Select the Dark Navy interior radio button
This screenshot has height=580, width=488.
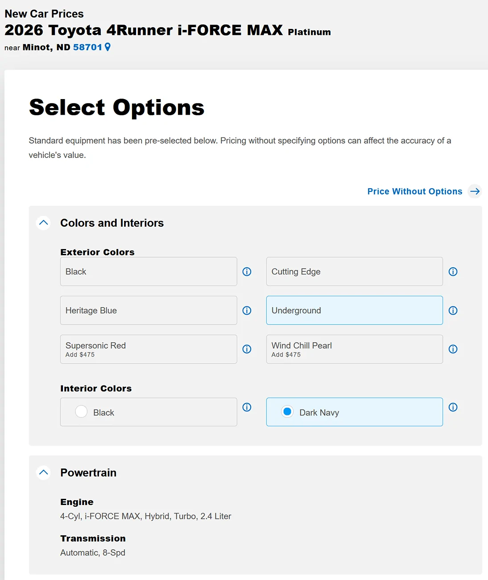[287, 411]
